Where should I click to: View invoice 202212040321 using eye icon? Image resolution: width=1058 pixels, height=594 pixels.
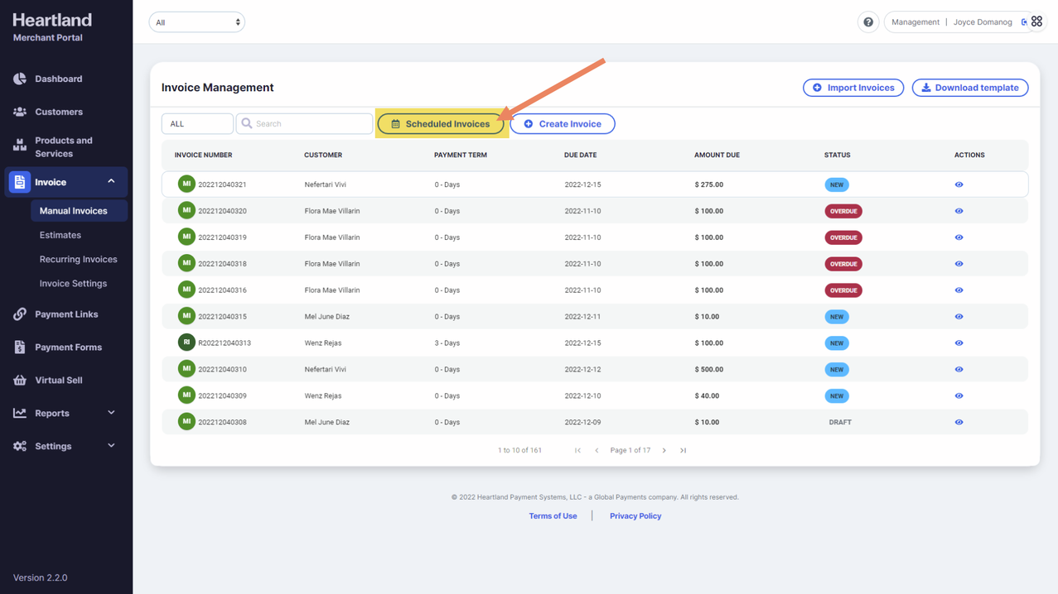(x=959, y=184)
